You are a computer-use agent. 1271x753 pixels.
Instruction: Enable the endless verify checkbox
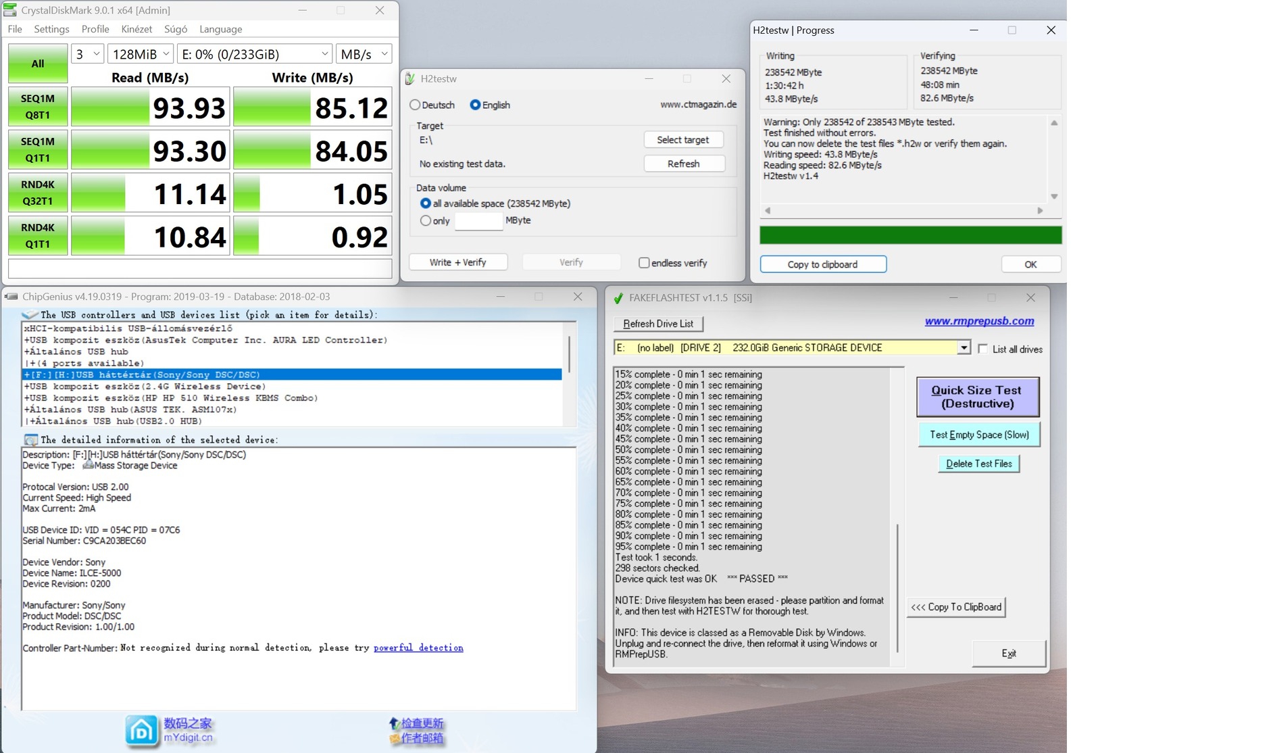[x=644, y=263]
